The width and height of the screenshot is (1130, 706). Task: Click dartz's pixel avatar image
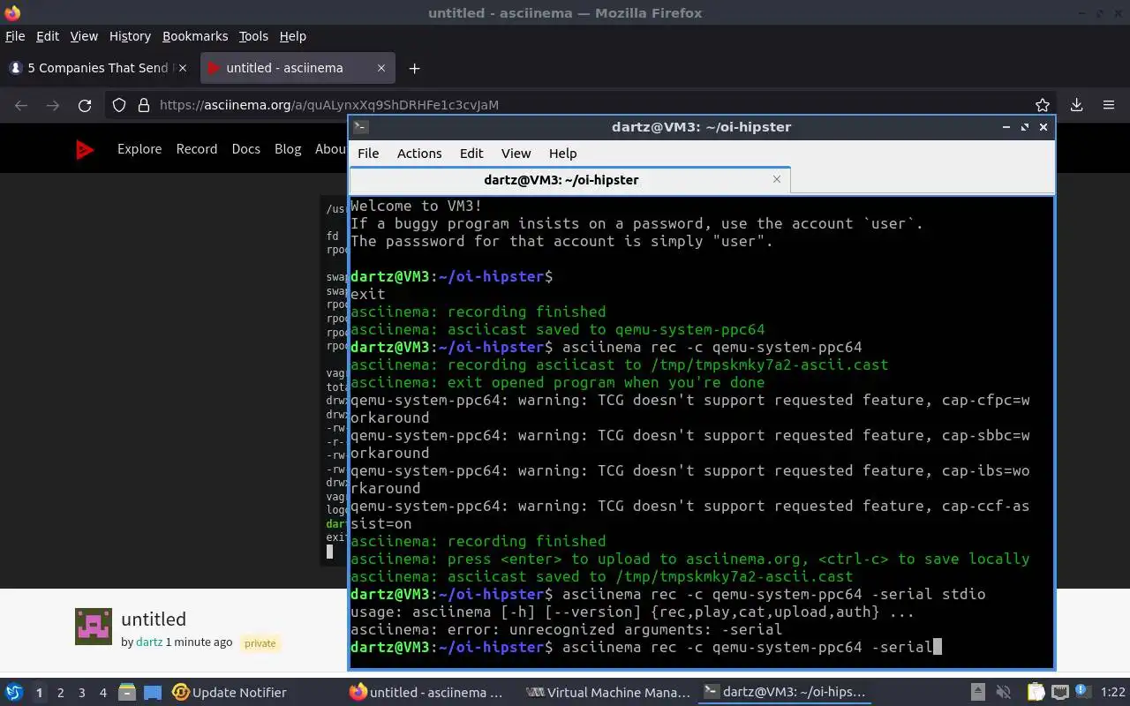click(94, 627)
